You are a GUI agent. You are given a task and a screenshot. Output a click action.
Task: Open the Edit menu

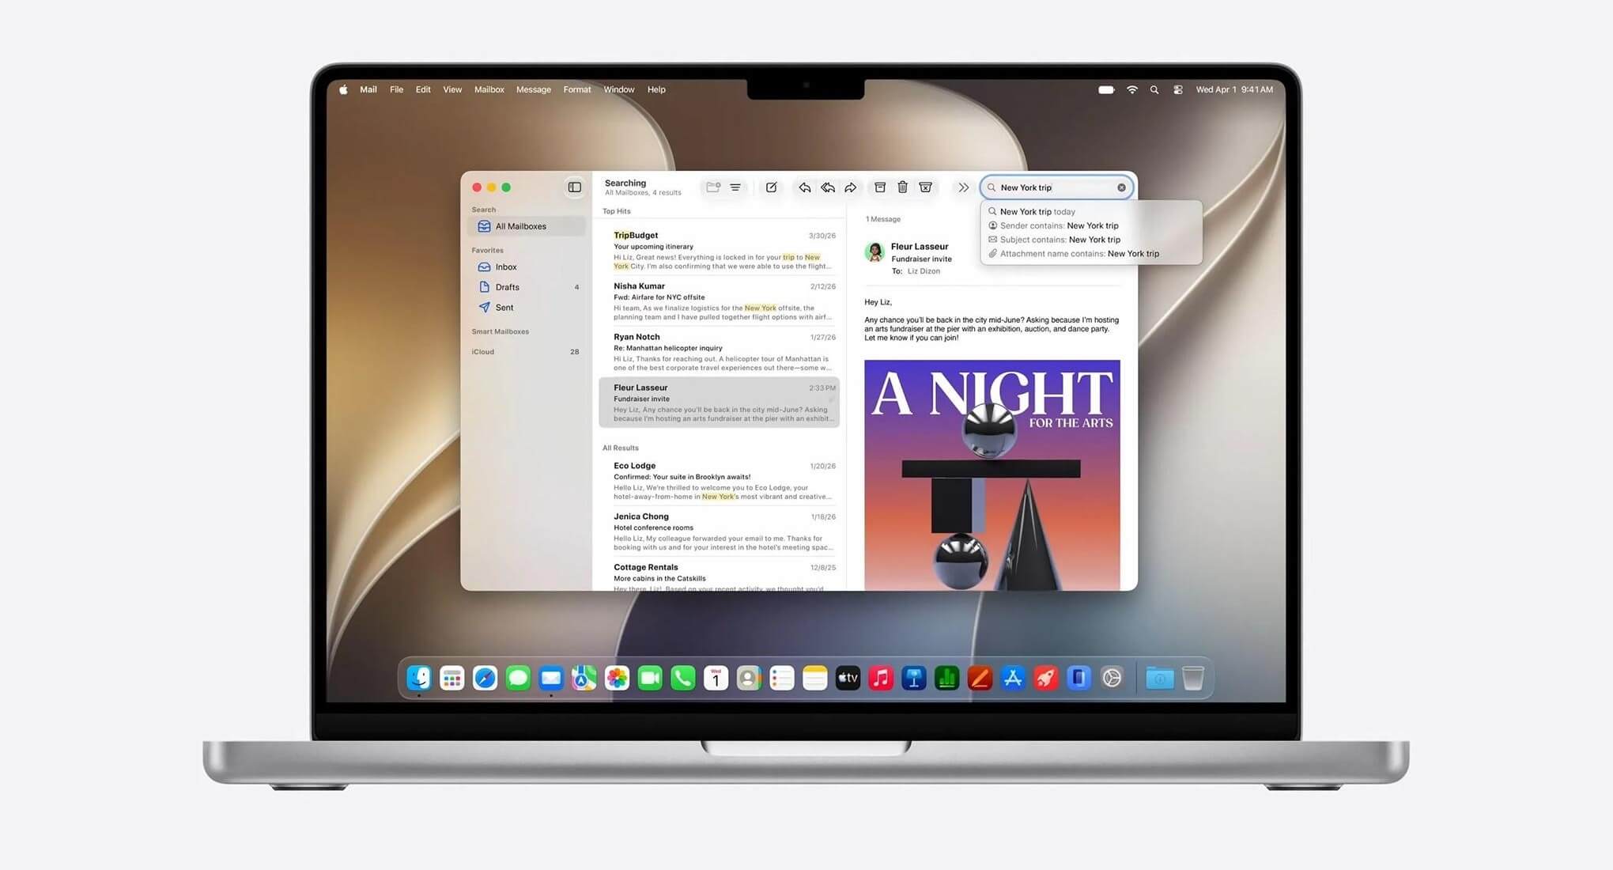423,89
